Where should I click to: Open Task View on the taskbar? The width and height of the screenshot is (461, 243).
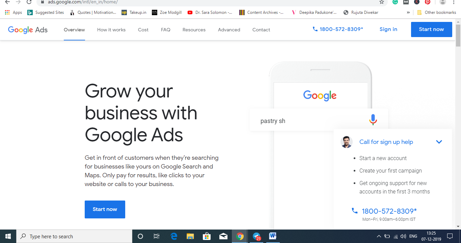(x=157, y=236)
